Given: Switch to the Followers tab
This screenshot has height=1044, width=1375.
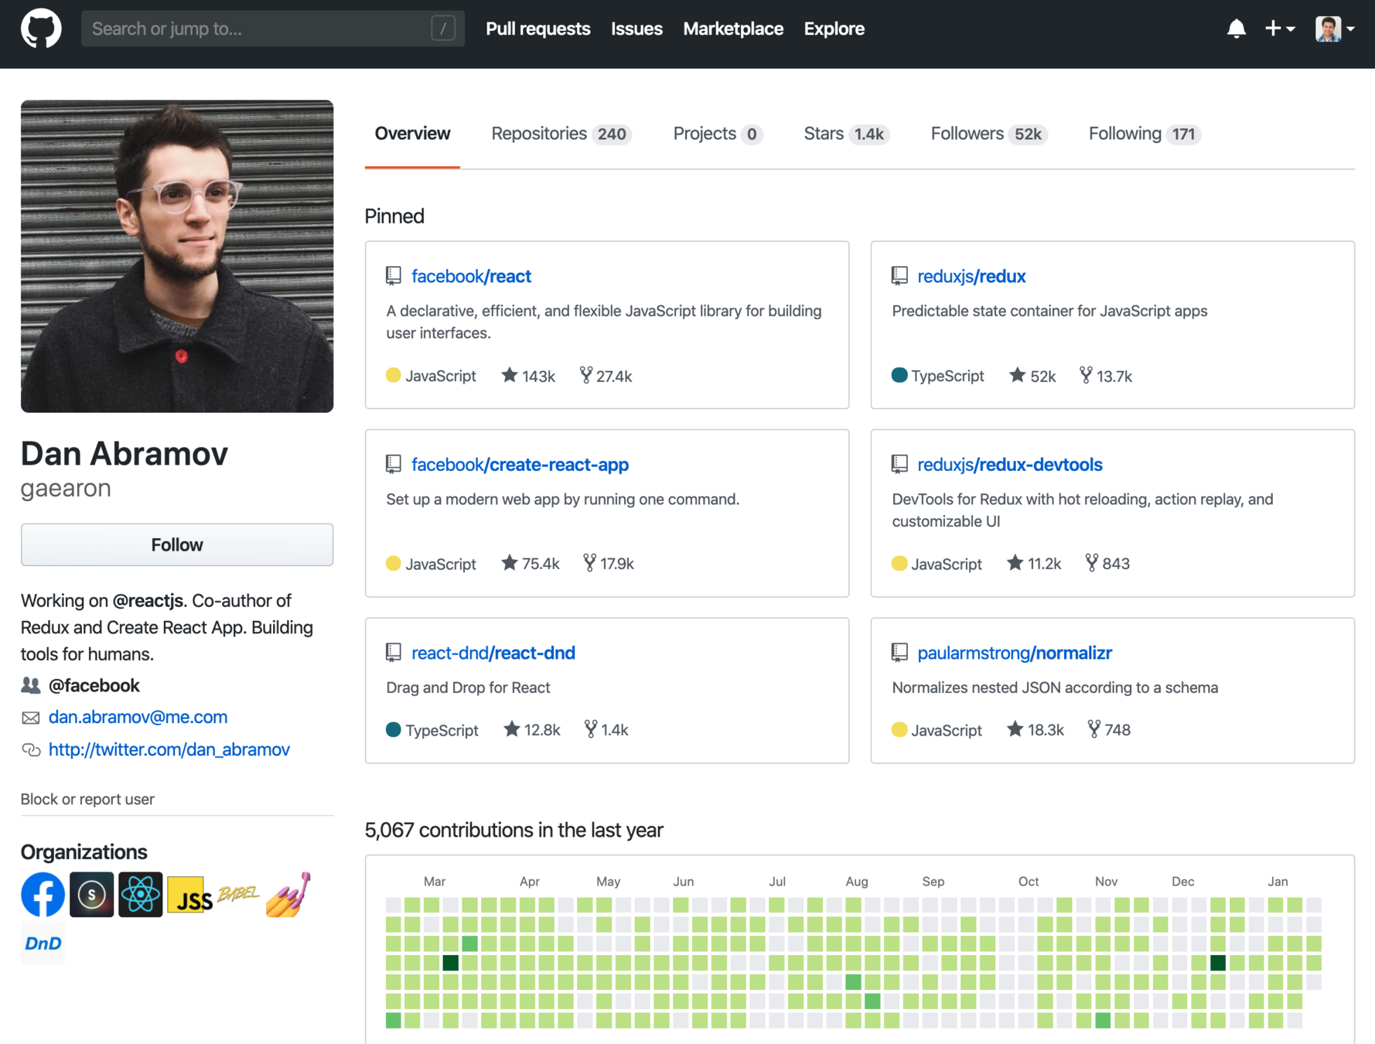Looking at the screenshot, I should 988,134.
